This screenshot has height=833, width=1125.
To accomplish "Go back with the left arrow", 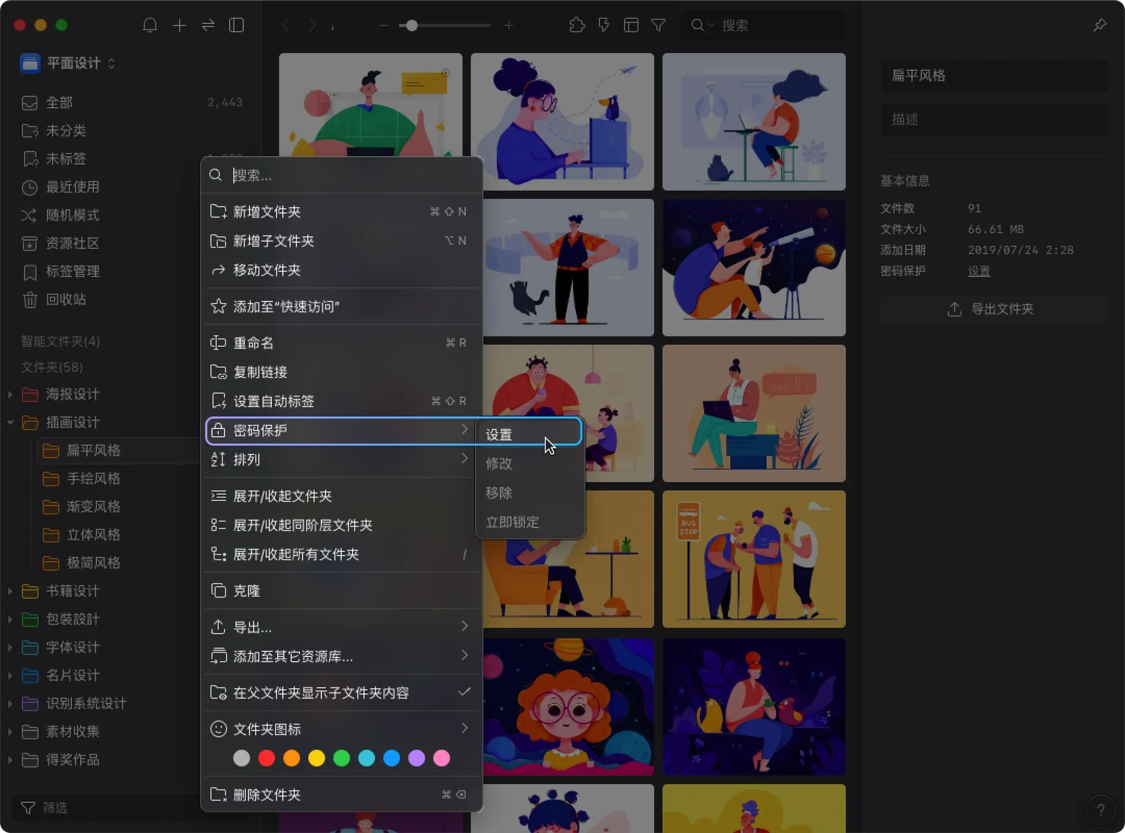I will click(285, 25).
